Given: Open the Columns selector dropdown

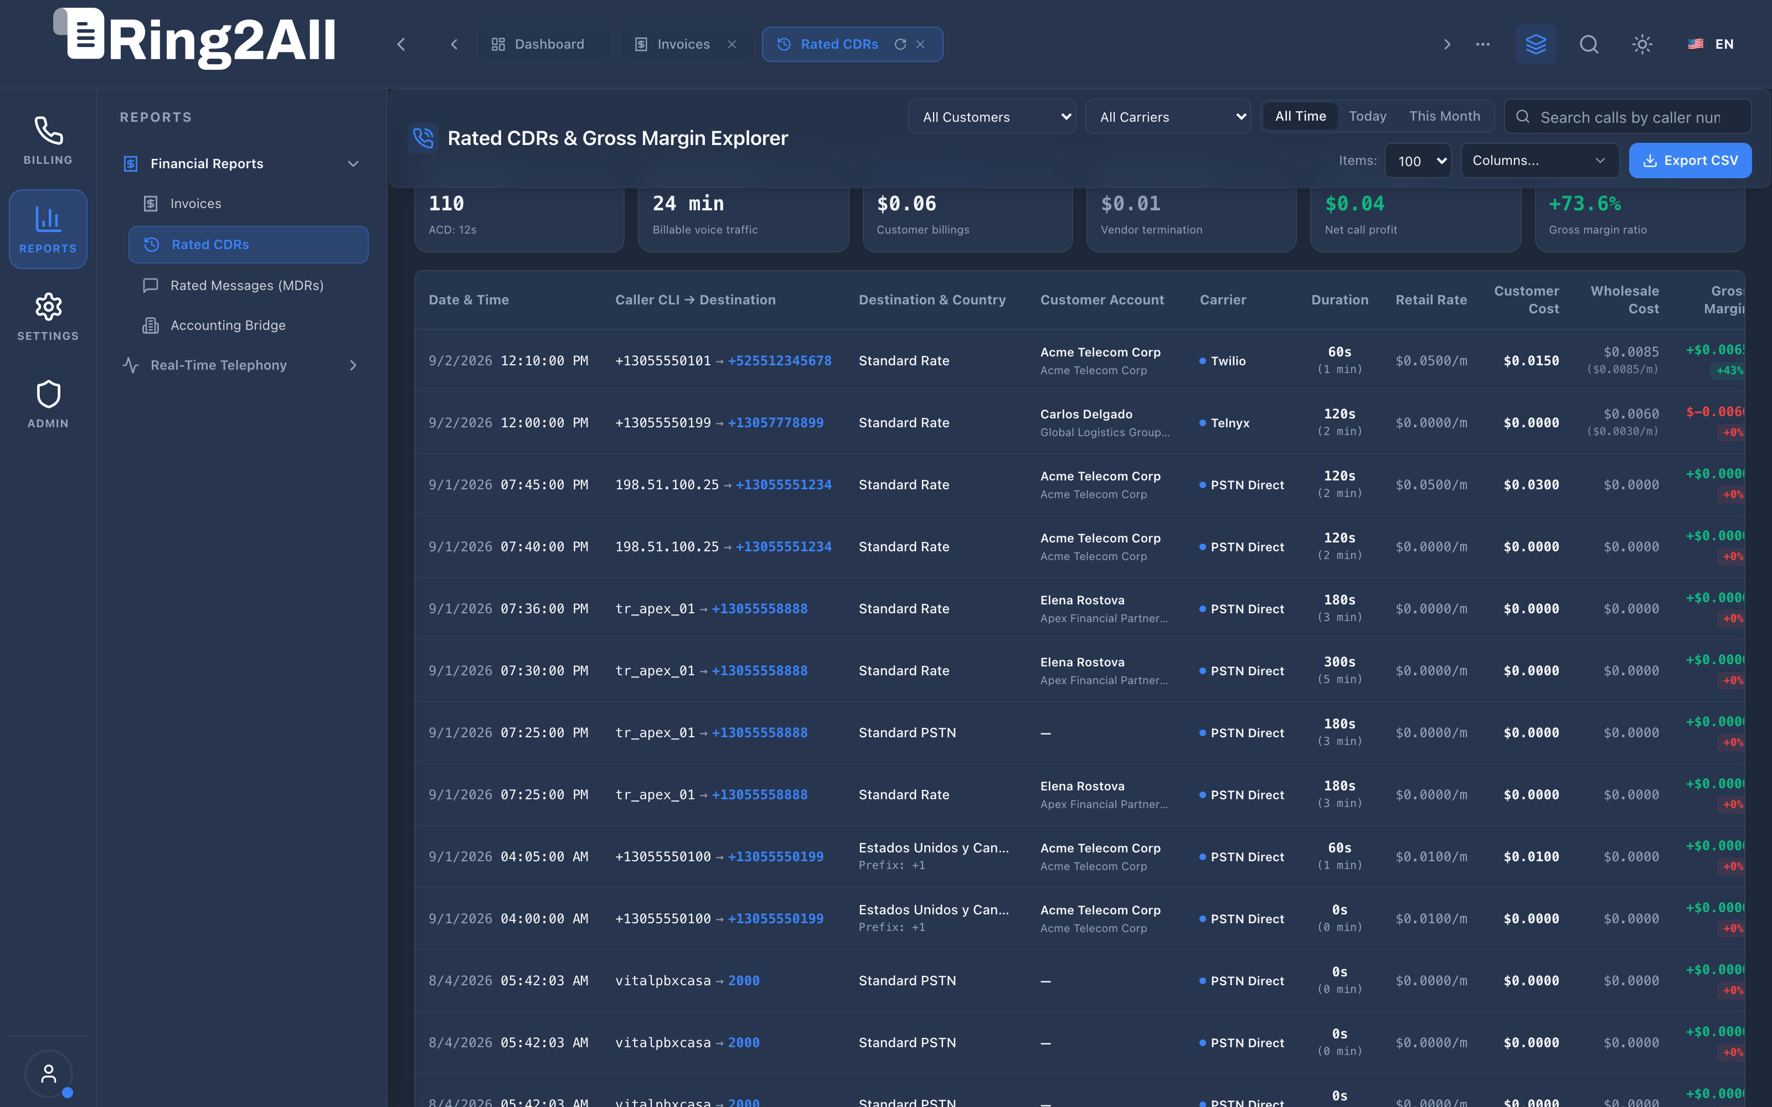Looking at the screenshot, I should (x=1538, y=161).
